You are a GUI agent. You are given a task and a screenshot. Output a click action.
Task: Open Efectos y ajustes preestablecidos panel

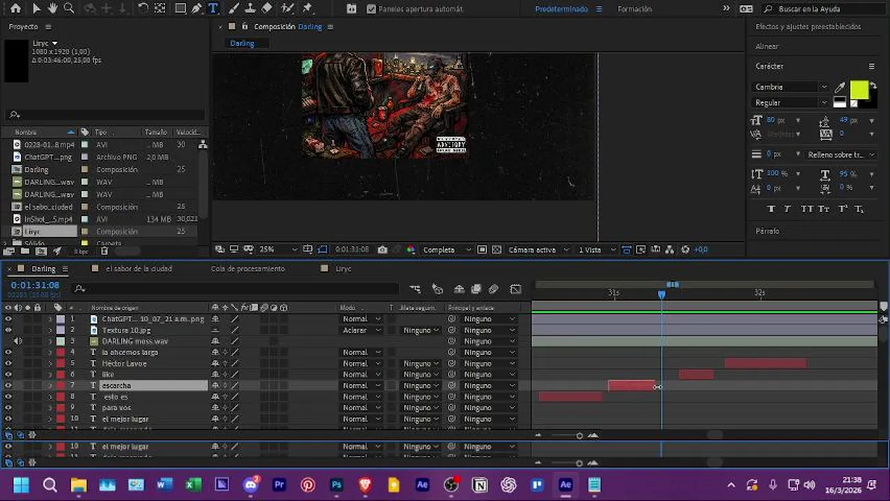tap(808, 26)
